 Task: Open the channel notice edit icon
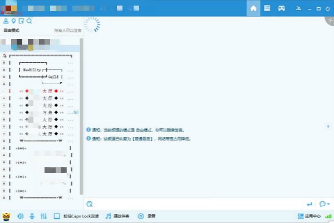(21, 21)
